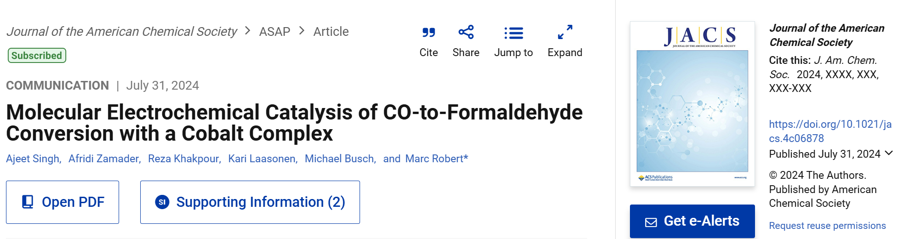The image size is (898, 239).
Task: Open the article DOI link
Action: point(830,131)
